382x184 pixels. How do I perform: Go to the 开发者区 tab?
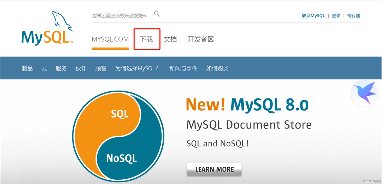click(x=200, y=39)
